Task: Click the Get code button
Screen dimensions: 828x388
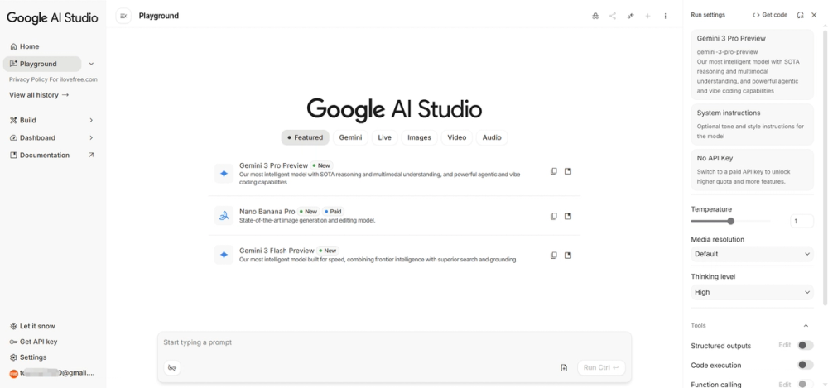Action: coord(770,15)
